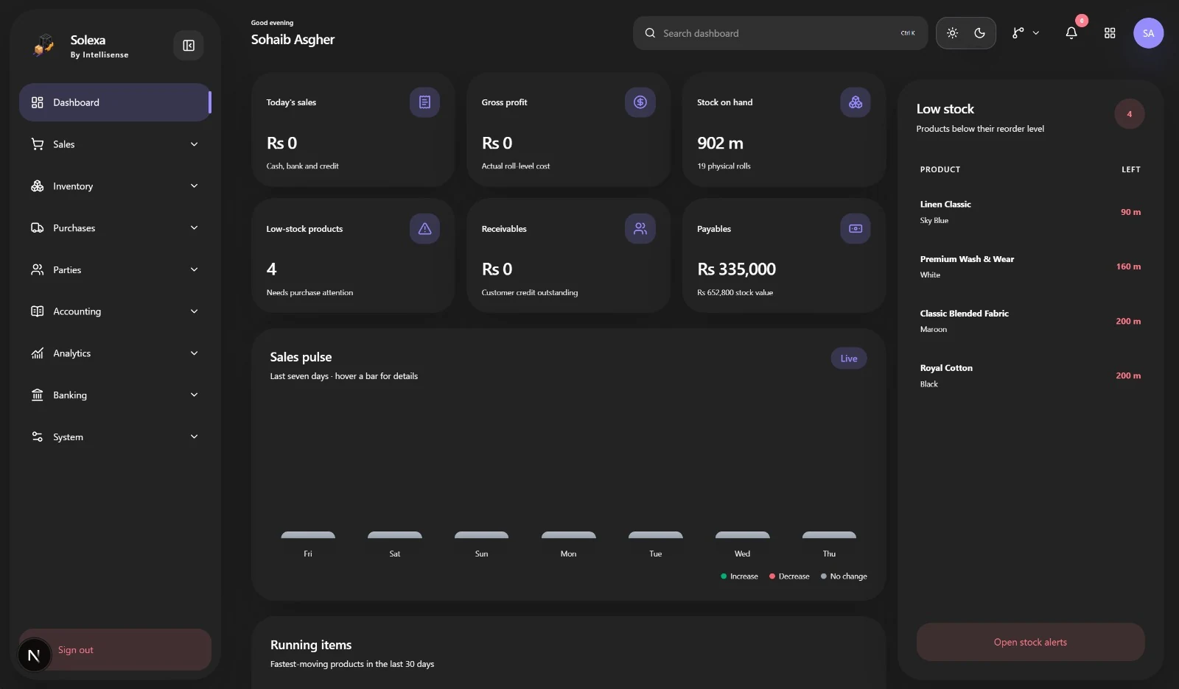Select the Royal Cotton row

point(1030,375)
